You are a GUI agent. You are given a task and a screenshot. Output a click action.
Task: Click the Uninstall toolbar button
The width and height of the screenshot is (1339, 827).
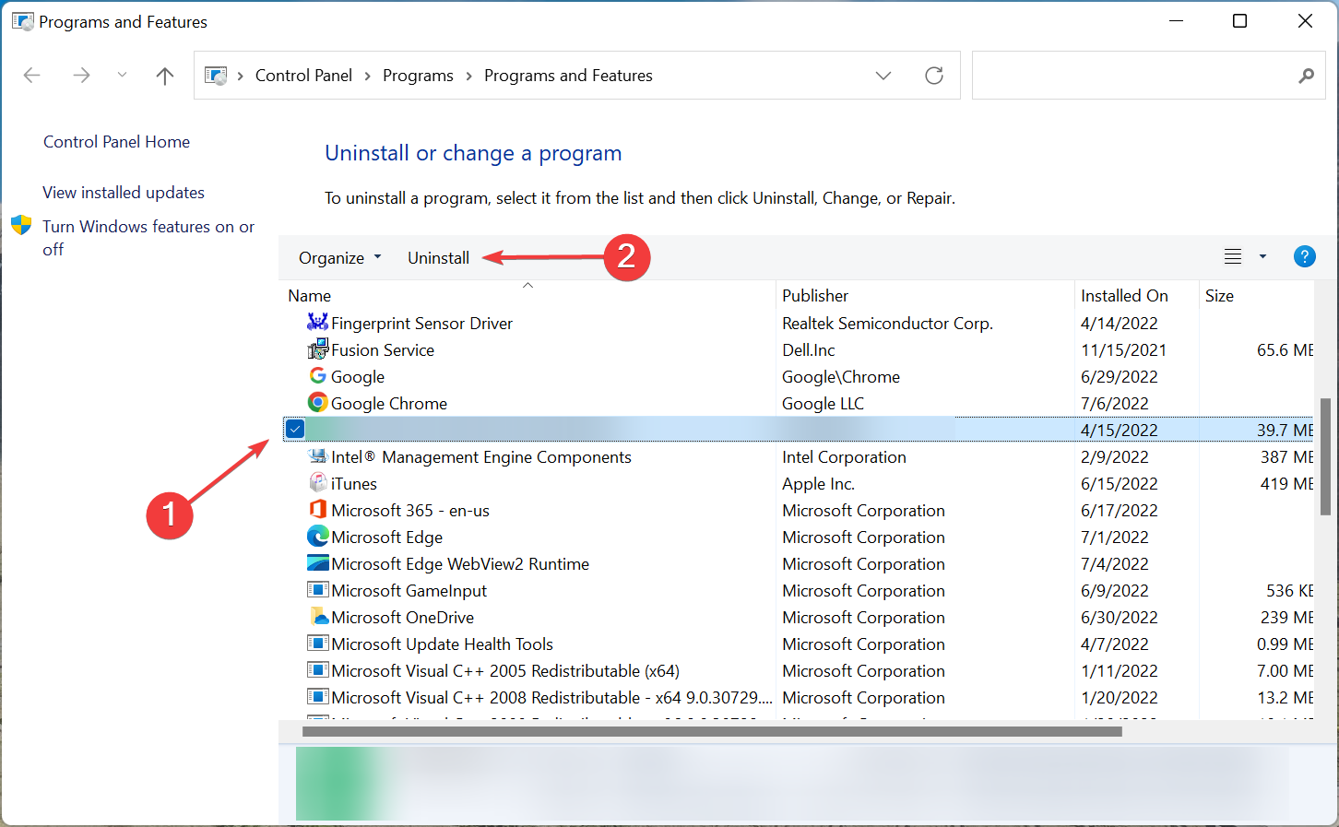[x=438, y=258]
